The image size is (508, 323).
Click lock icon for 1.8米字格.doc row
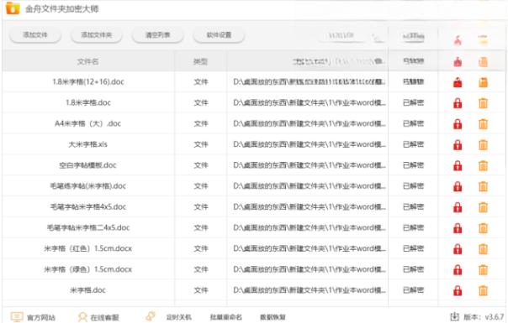458,103
